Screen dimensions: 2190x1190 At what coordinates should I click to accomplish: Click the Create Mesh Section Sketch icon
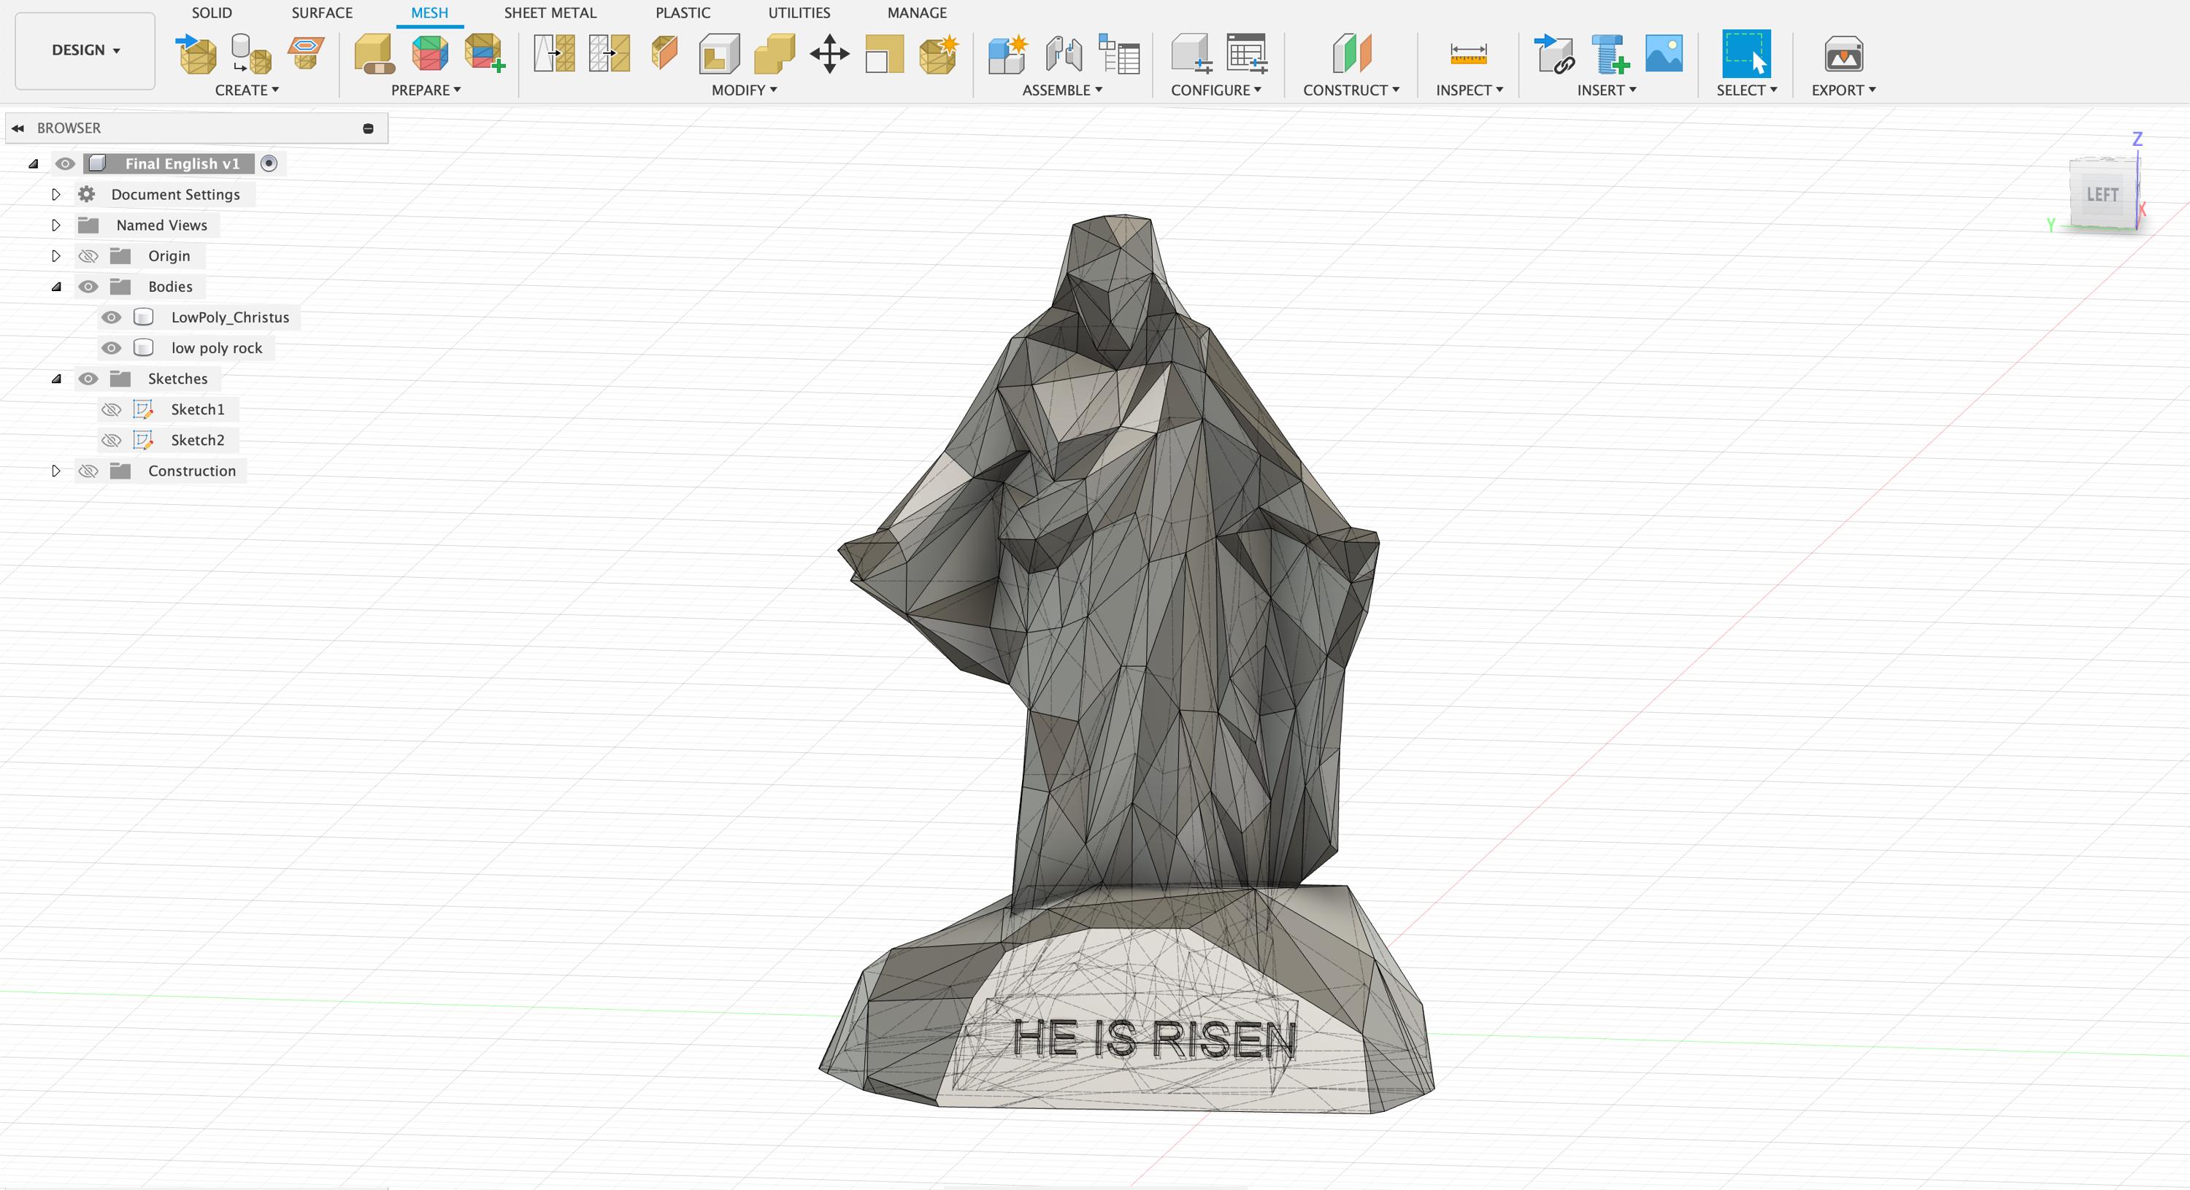pos(306,53)
